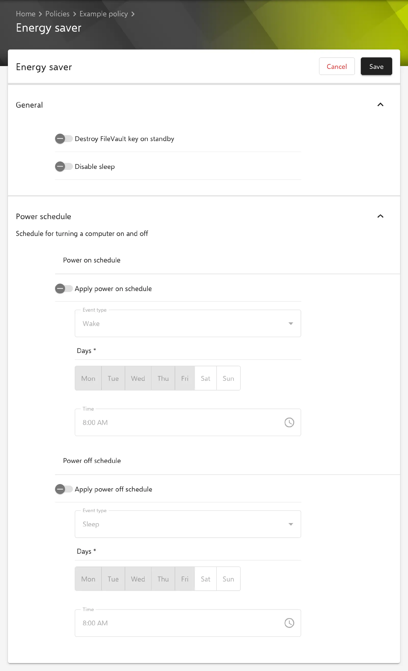Viewport: 408px width, 671px height.
Task: Select Mon in Power on days
Action: click(x=88, y=378)
